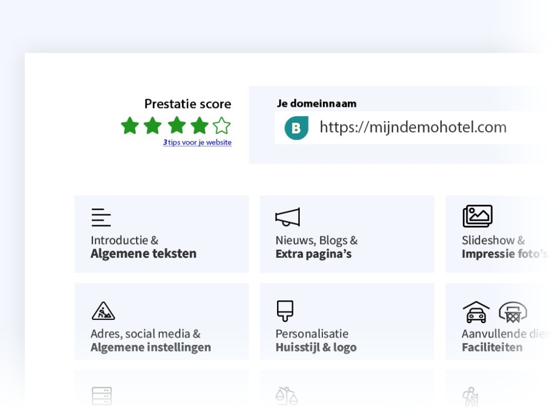Click the slideshow photo stack icon
The image size is (553, 415).
coord(477,216)
